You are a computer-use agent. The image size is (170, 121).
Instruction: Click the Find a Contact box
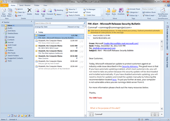tap(149, 9)
